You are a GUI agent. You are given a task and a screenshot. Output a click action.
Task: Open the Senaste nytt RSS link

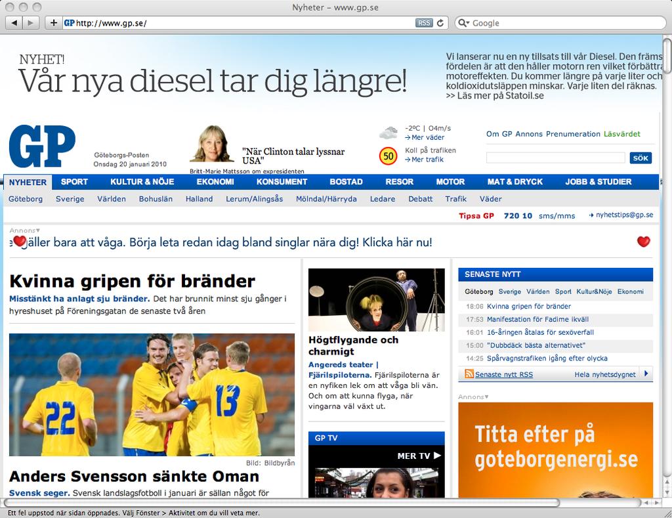504,374
